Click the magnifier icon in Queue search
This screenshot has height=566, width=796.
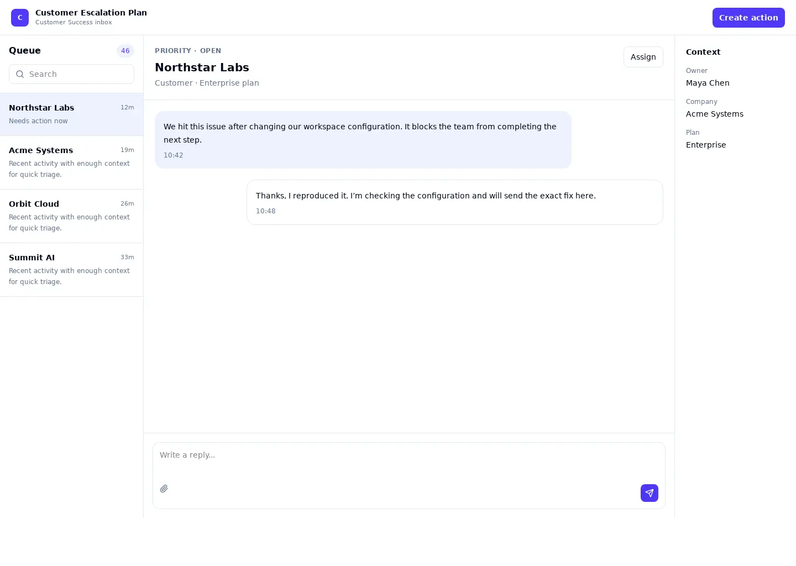(20, 74)
